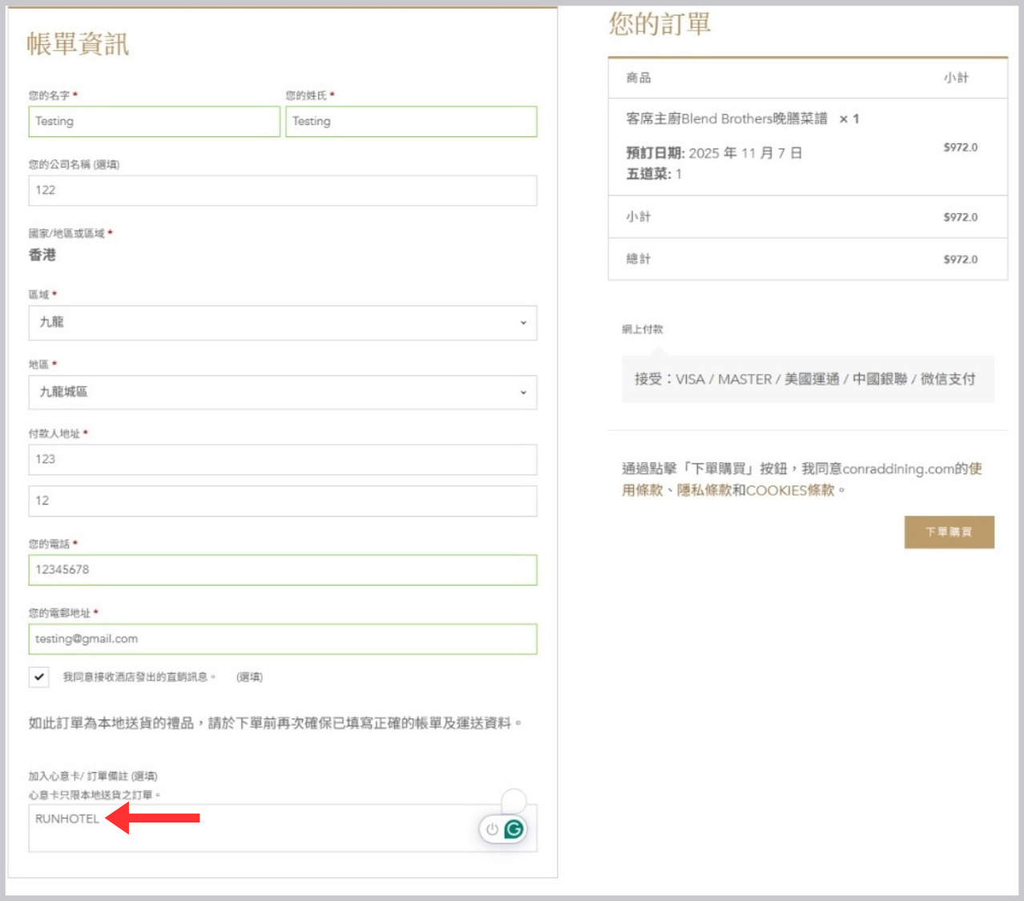The height and width of the screenshot is (901, 1024).
Task: Click the first name field (您的名字)
Action: (154, 122)
